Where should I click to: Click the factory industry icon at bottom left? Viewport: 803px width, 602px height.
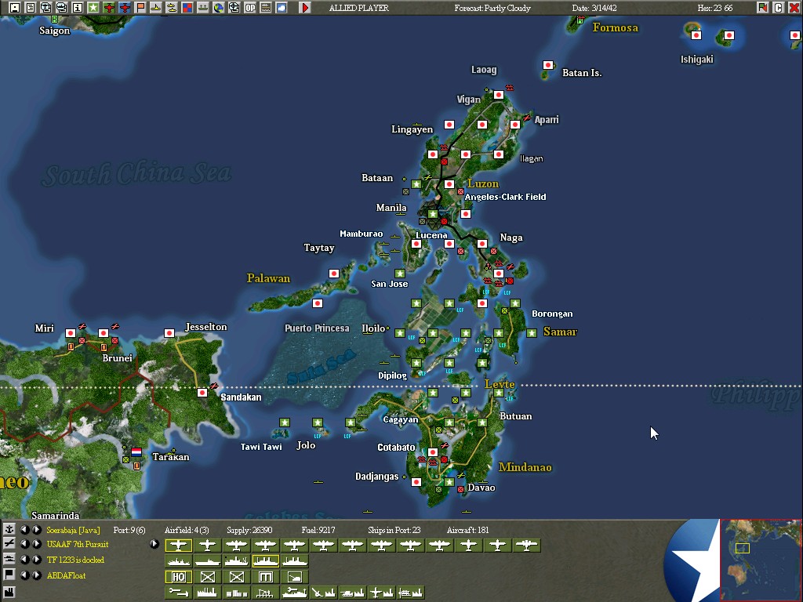(9, 593)
